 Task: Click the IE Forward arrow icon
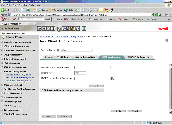(15, 10)
